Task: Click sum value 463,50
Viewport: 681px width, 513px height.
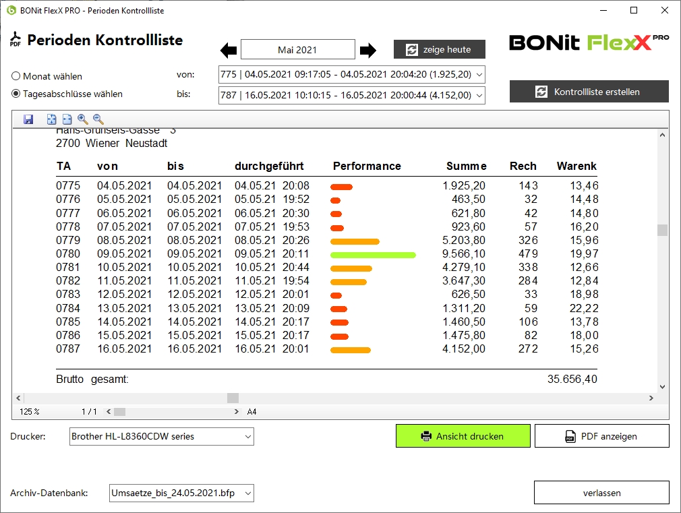Action: click(x=468, y=199)
